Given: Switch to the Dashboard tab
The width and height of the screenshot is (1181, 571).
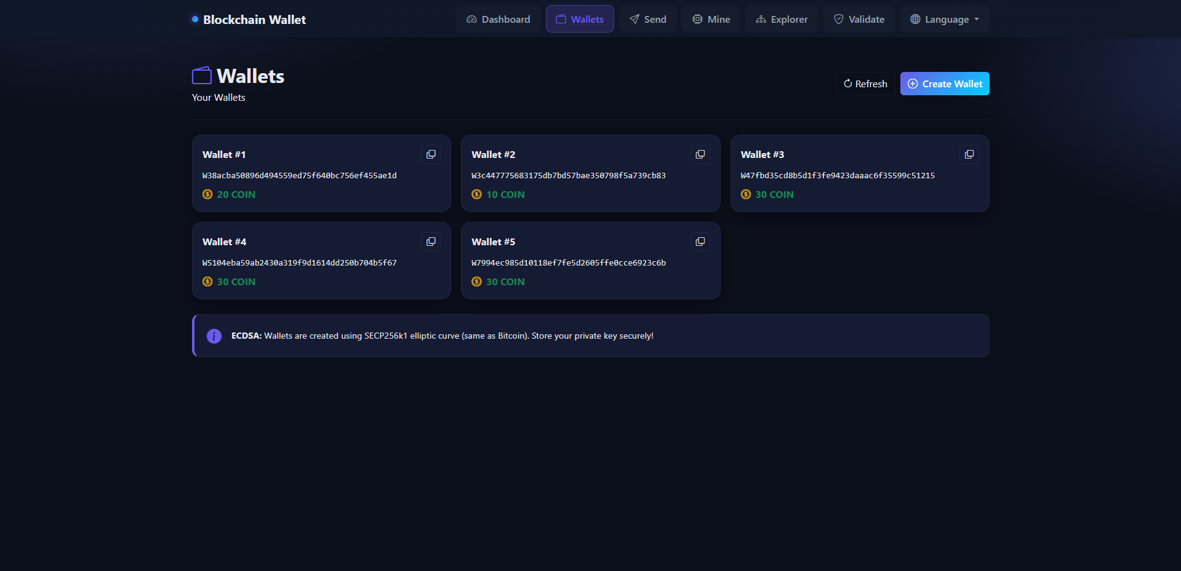Looking at the screenshot, I should (498, 19).
